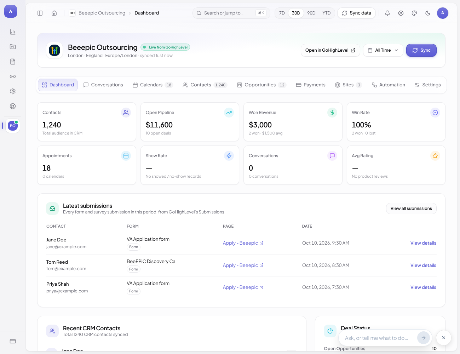
Task: Open the Contacts tab
Action: (x=205, y=85)
